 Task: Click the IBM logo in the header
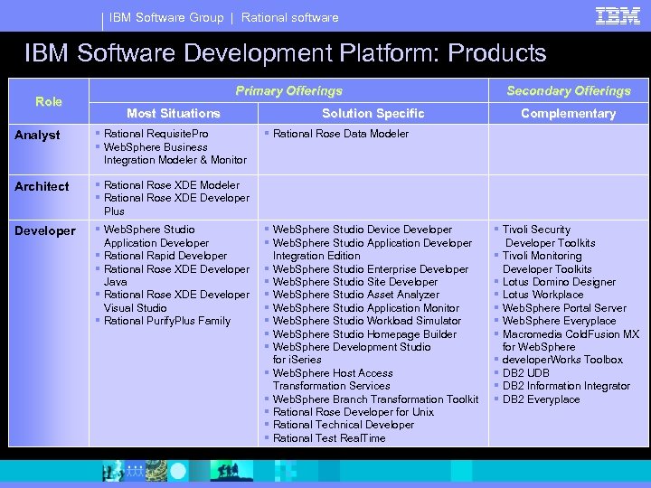point(618,16)
